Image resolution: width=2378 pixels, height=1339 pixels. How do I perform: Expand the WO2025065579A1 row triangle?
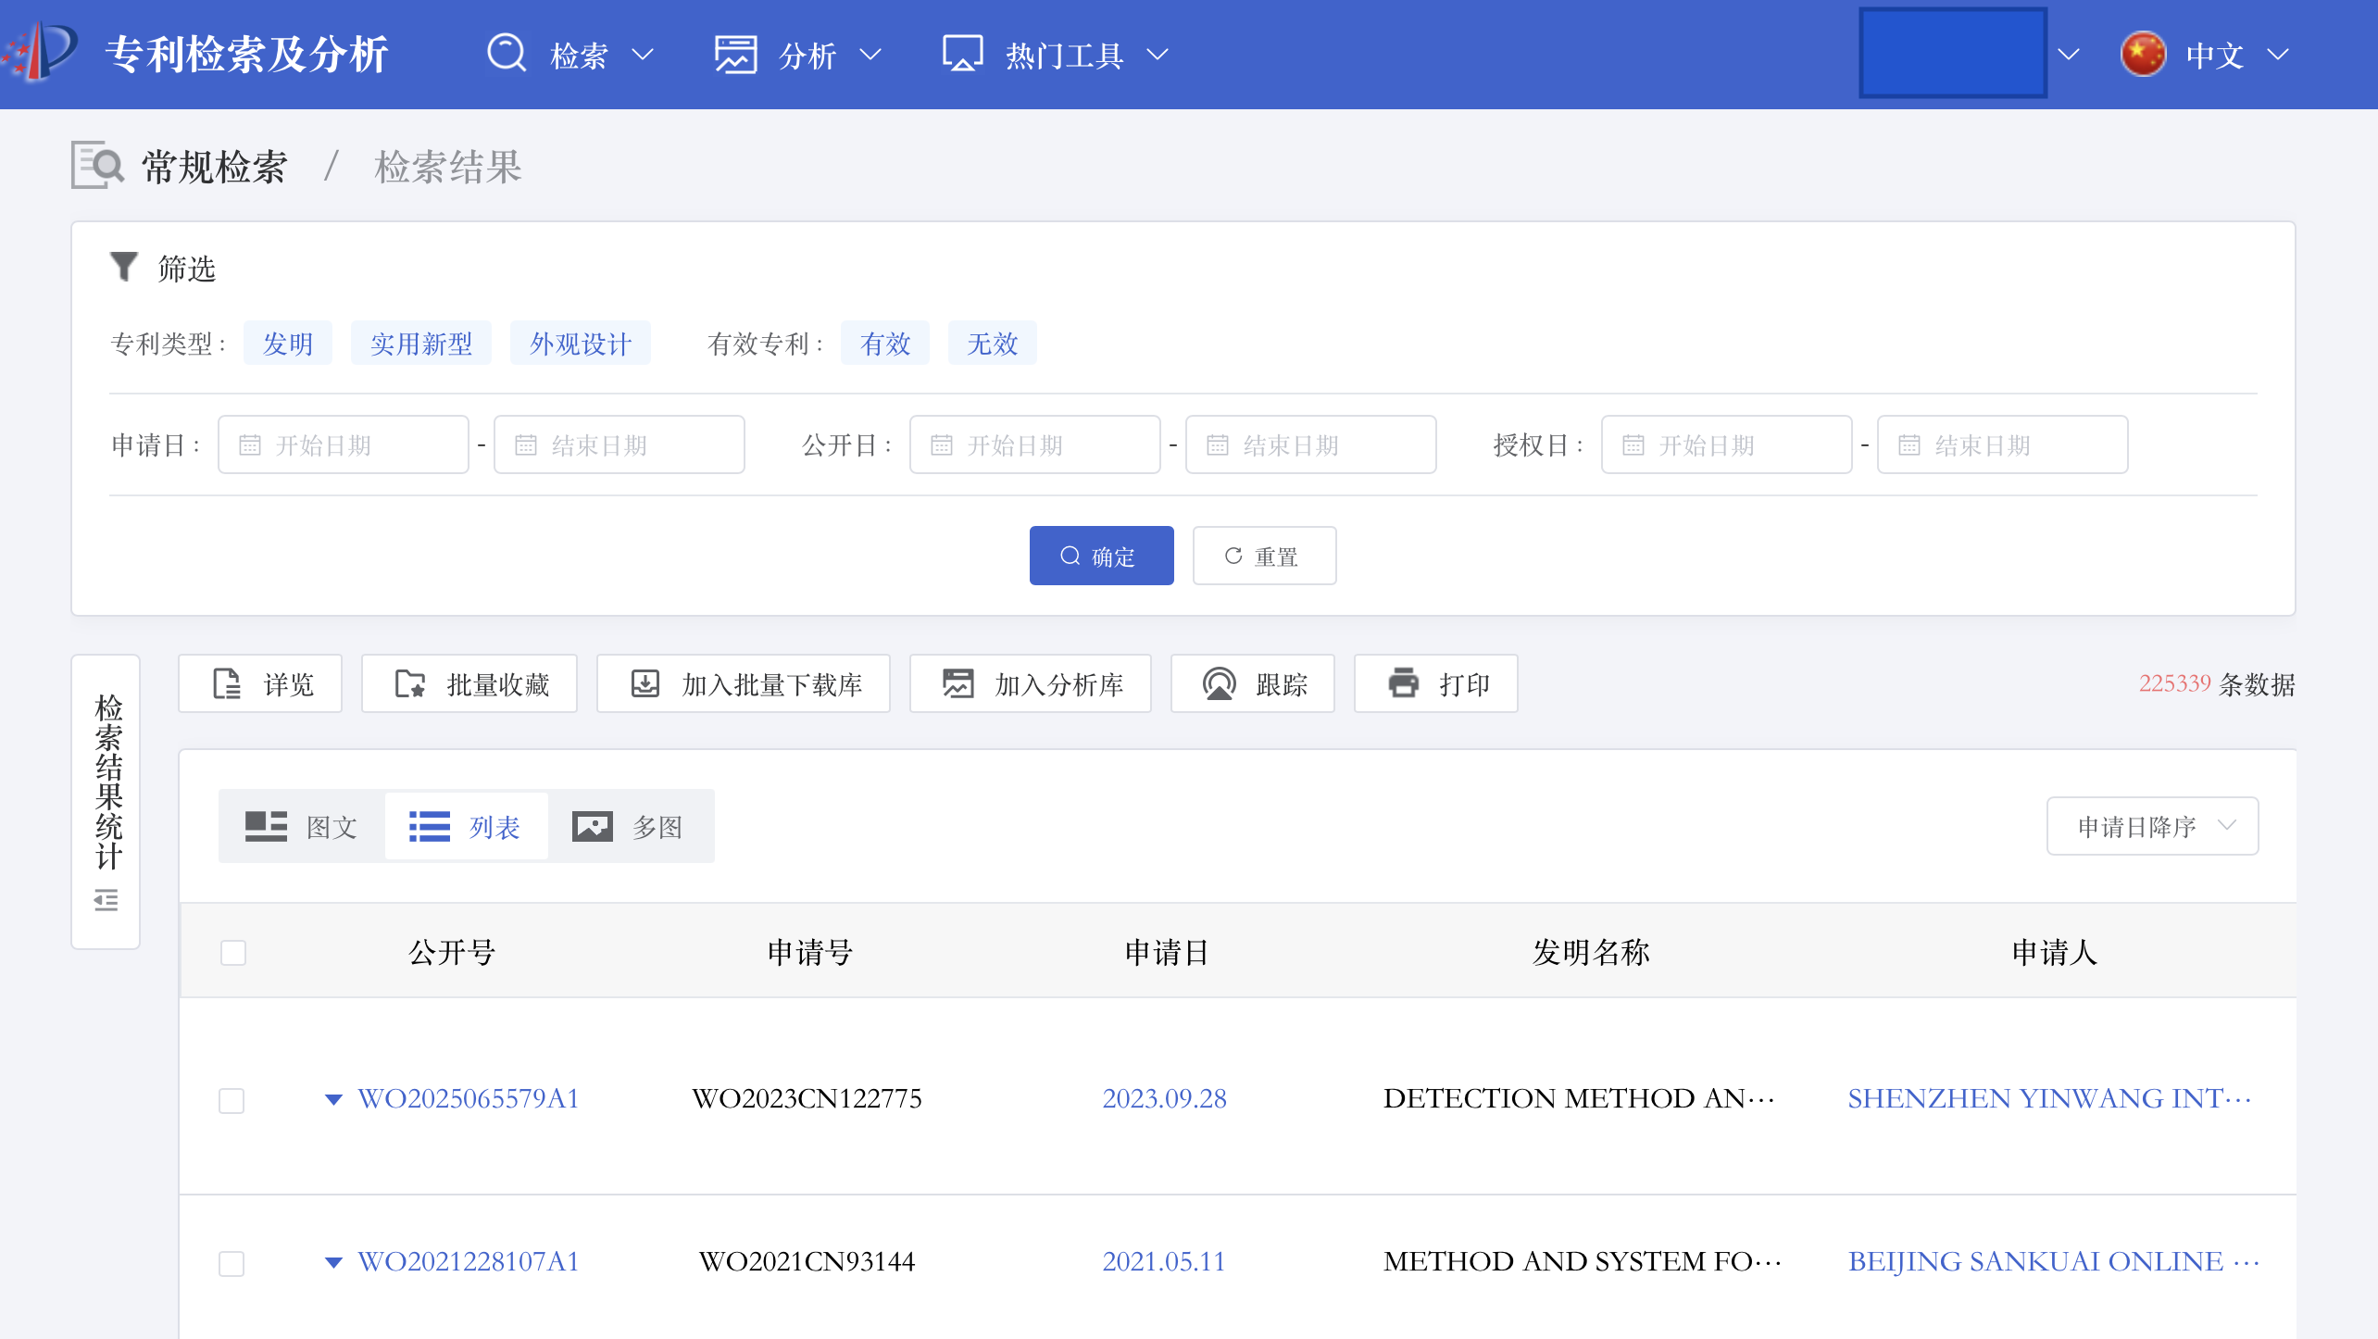click(333, 1099)
